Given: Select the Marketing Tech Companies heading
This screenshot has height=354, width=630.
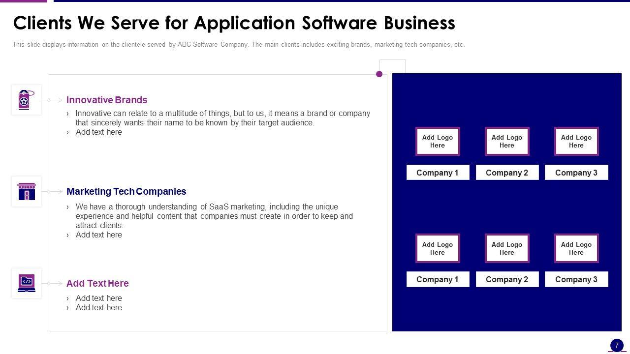Looking at the screenshot, I should pyautogui.click(x=126, y=191).
